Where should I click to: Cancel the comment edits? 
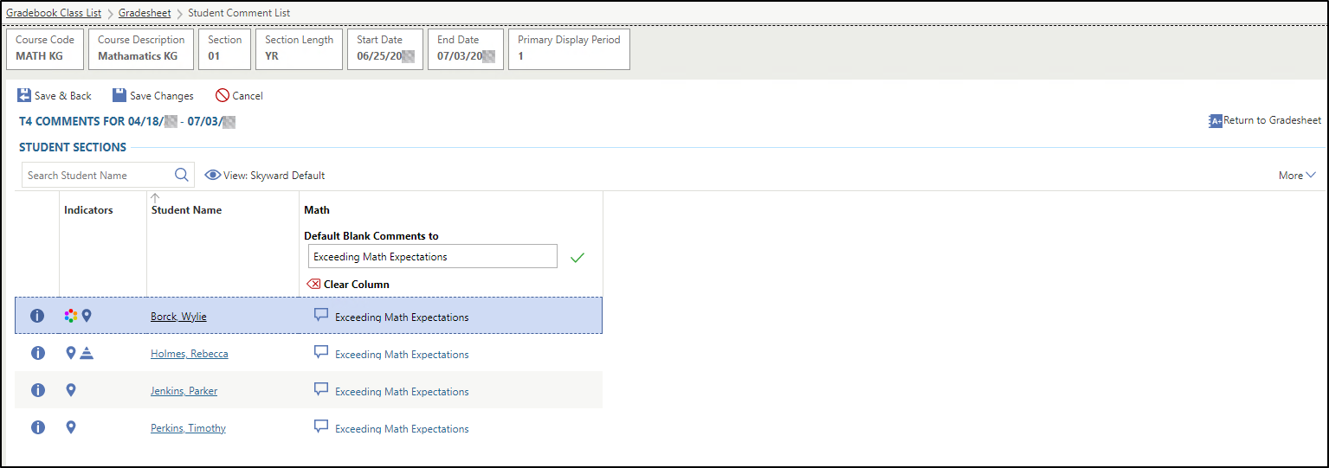pos(239,96)
